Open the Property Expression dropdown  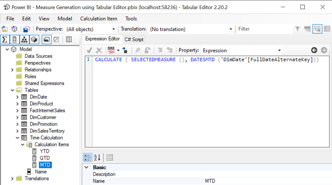tap(279, 50)
